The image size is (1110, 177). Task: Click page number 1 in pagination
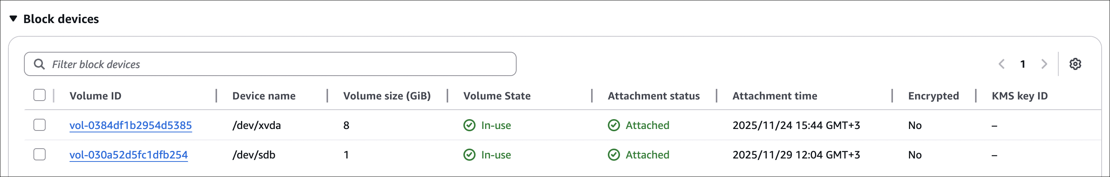click(x=1023, y=64)
